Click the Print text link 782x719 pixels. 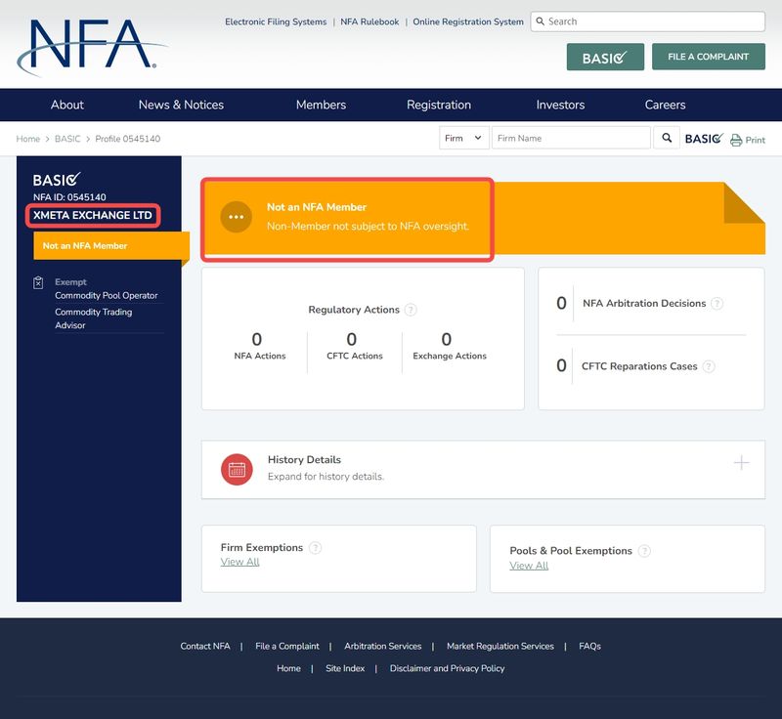(755, 141)
